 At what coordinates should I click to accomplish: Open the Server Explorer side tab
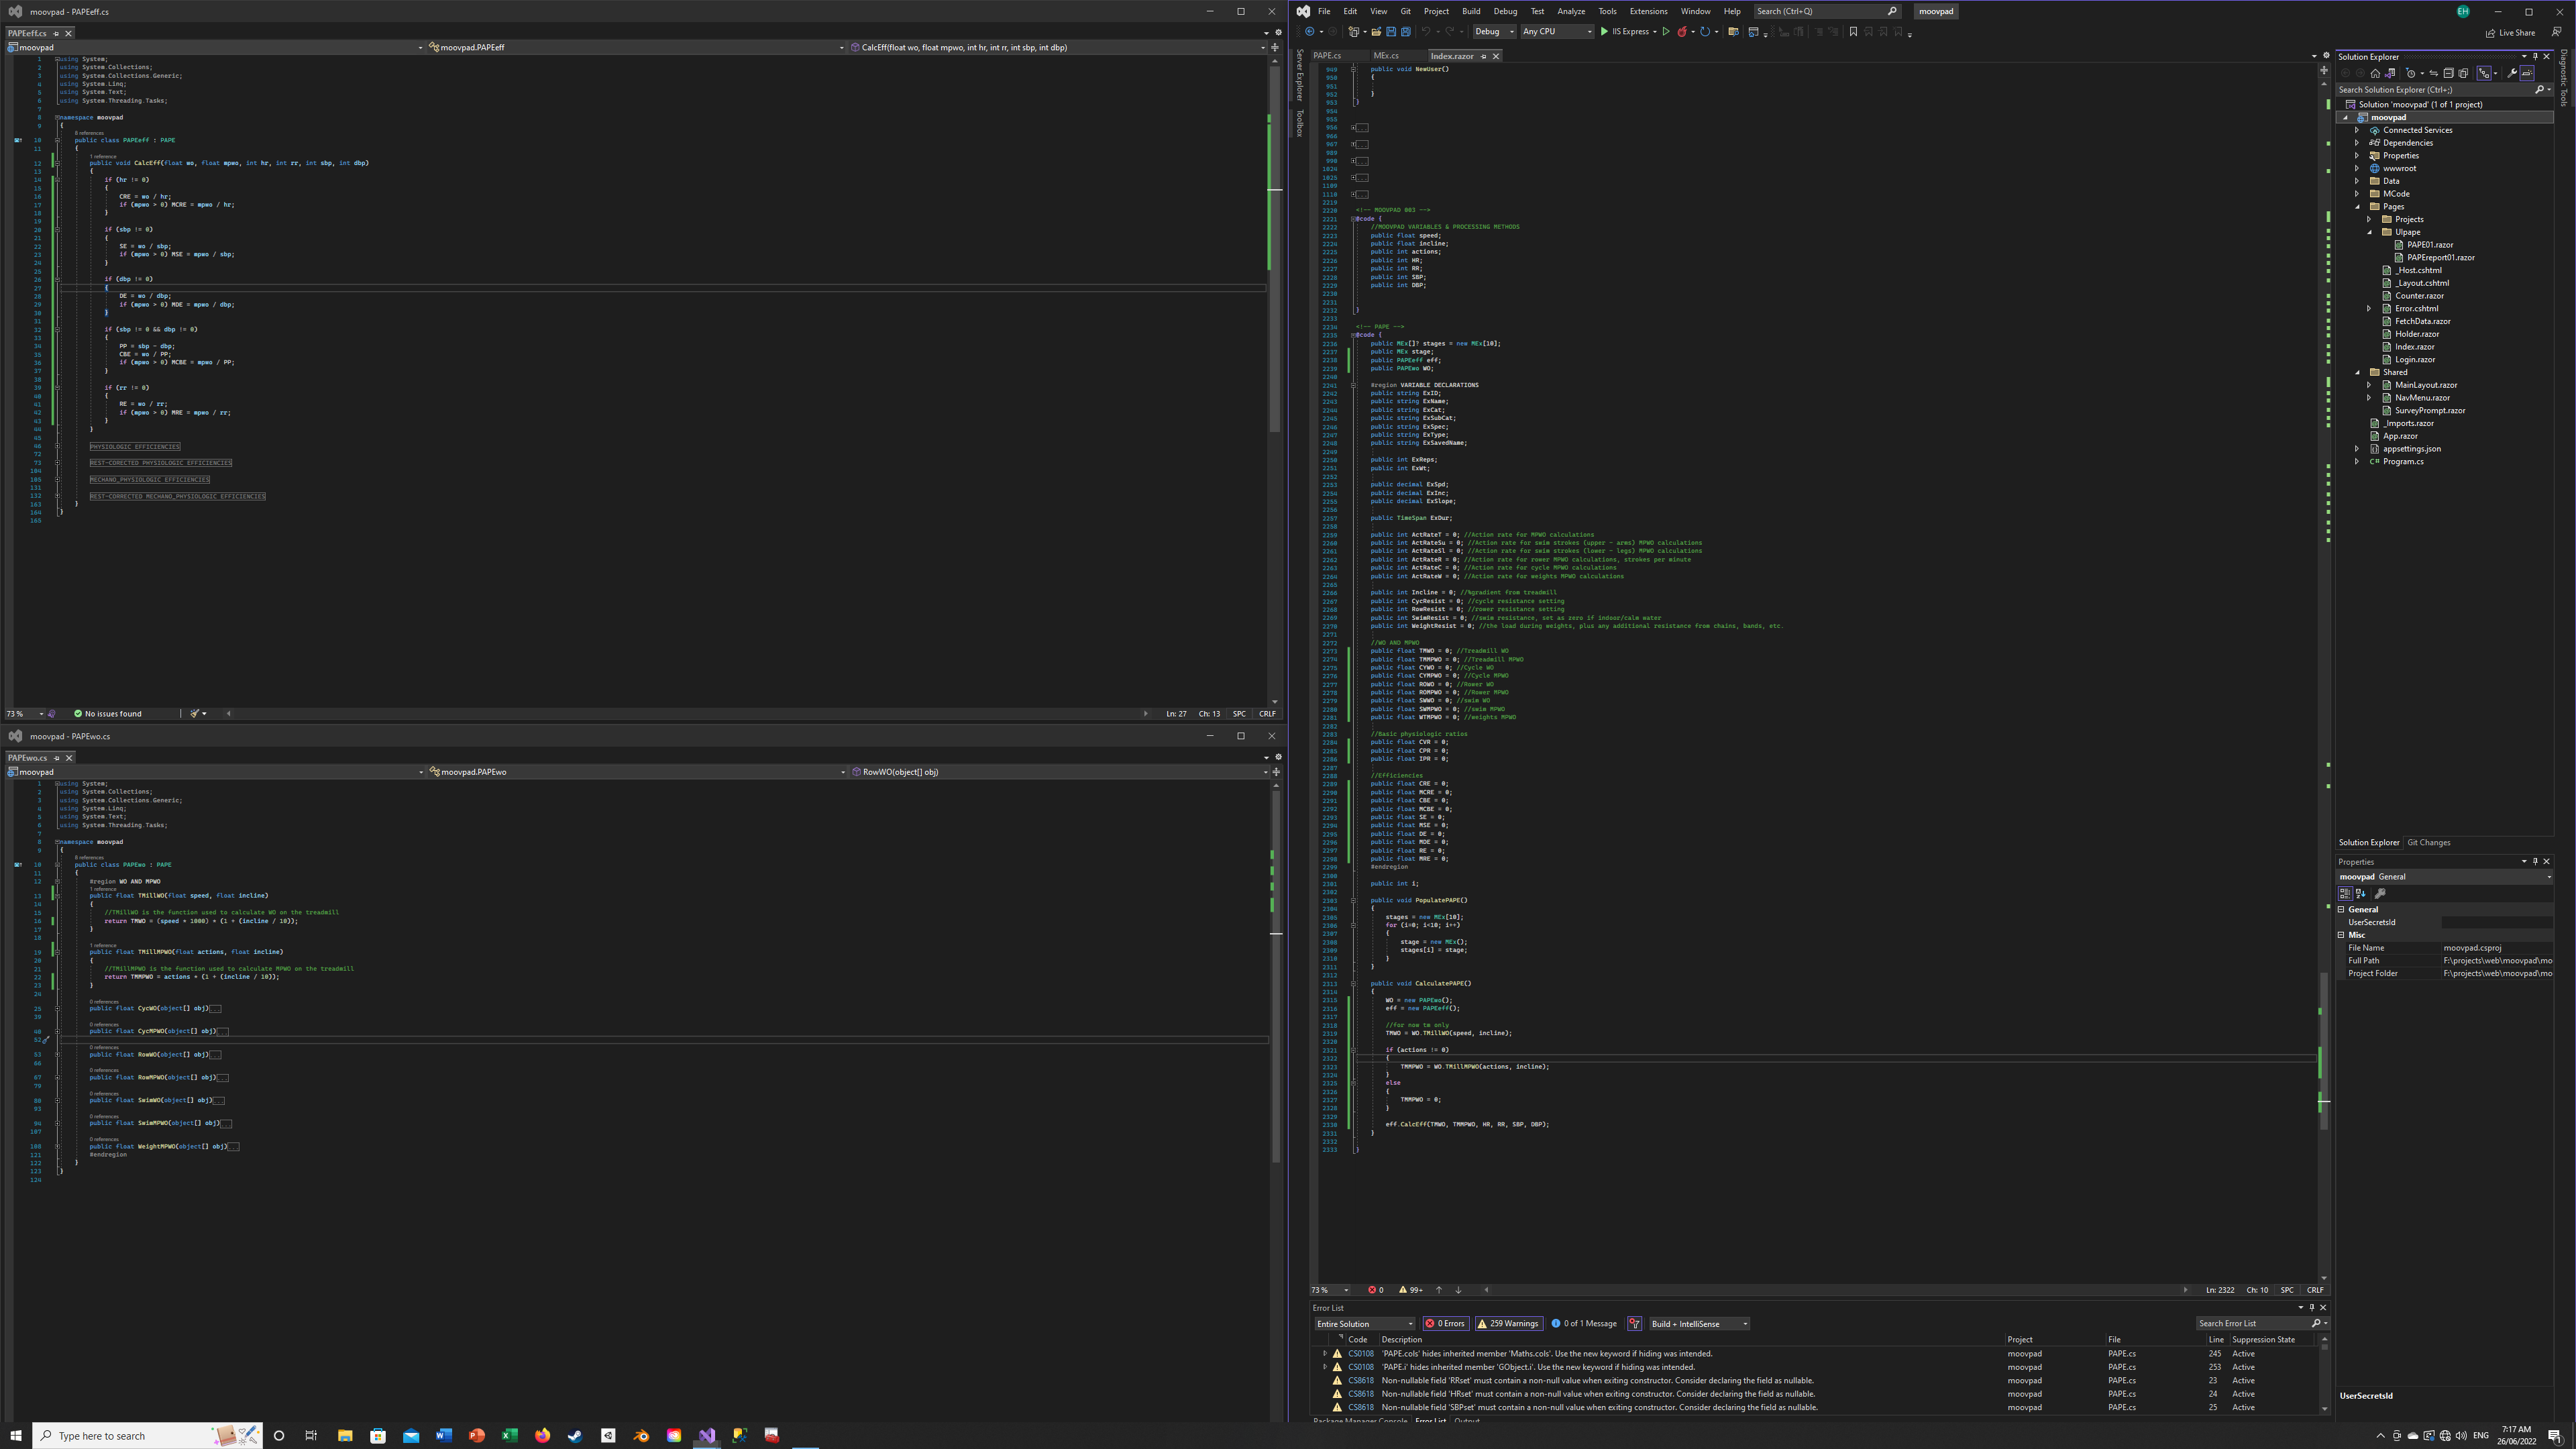pyautogui.click(x=1300, y=75)
